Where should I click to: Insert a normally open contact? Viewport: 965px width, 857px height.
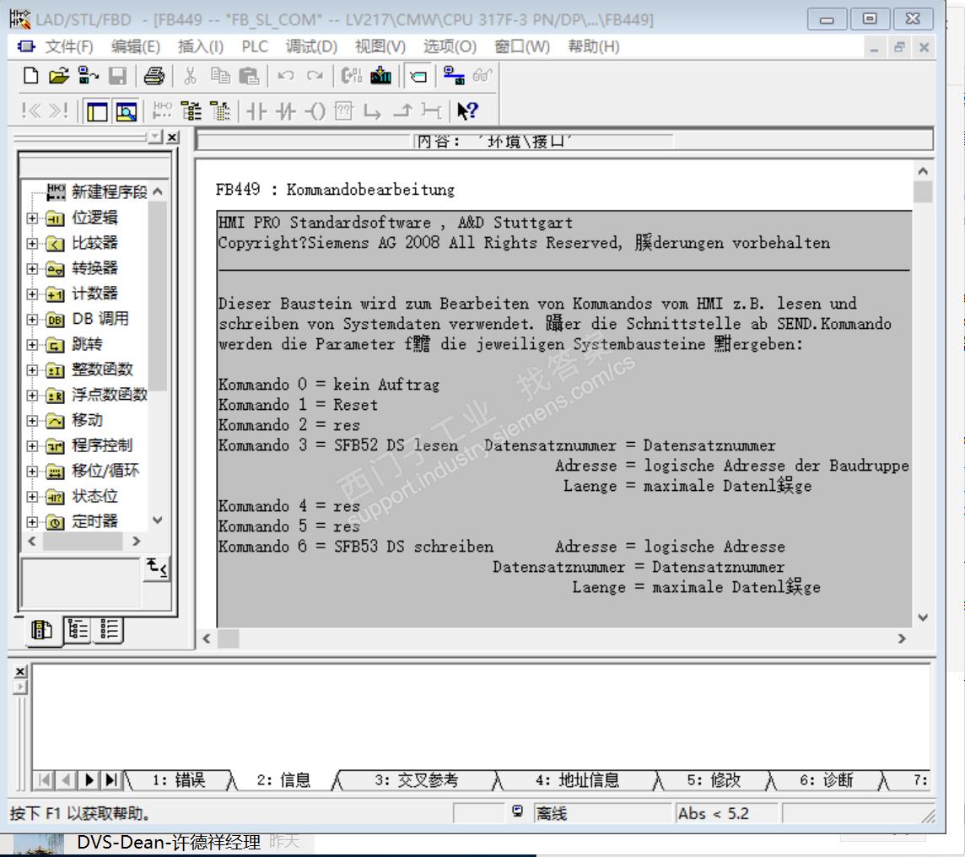click(256, 111)
